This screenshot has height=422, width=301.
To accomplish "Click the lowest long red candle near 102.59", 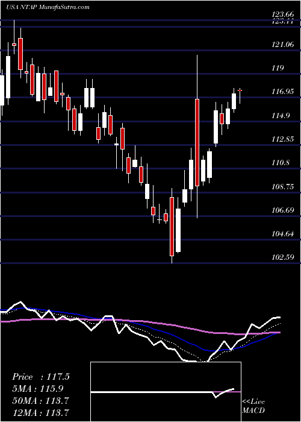I will pyautogui.click(x=172, y=226).
